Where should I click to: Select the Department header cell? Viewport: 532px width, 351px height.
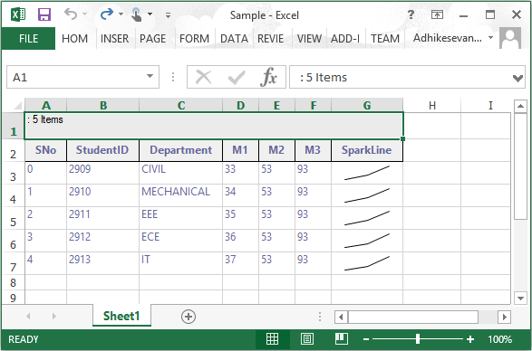[x=181, y=150]
